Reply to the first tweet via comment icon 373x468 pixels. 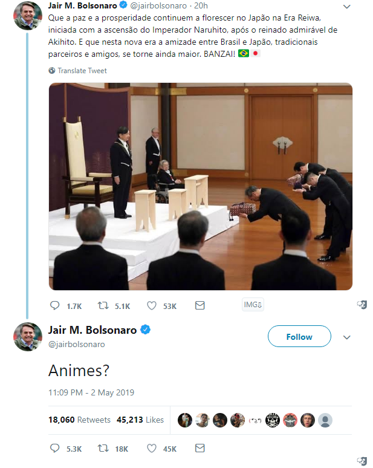point(55,306)
